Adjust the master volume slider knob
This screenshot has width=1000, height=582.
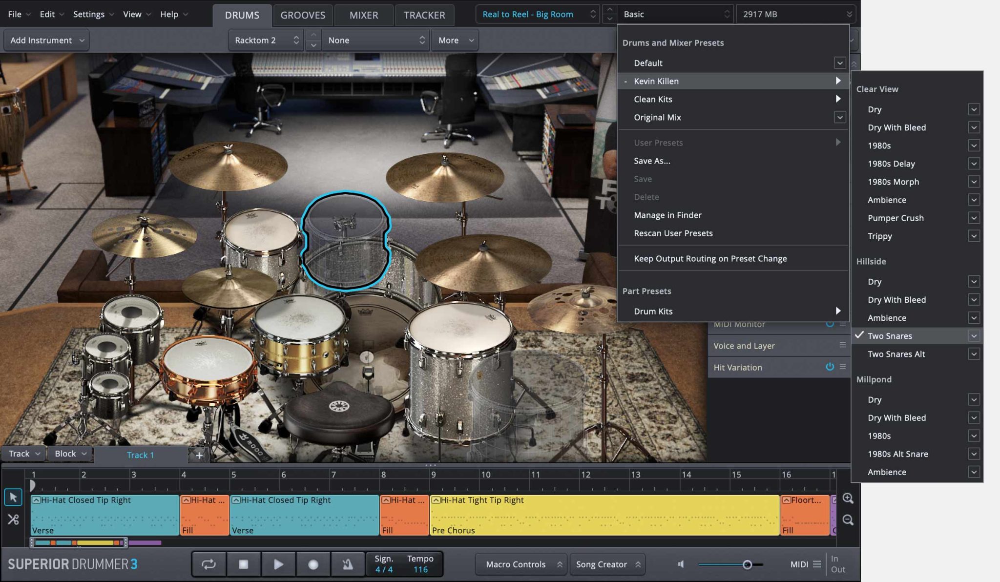coord(747,565)
